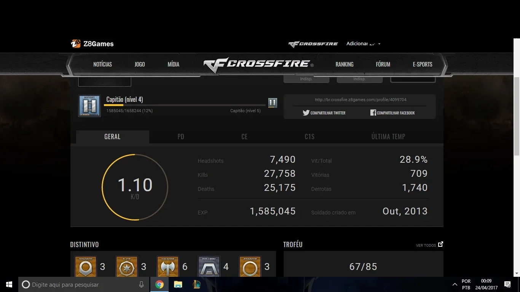Screen dimensions: 520x292
Task: Click Compartilhar Facebook button
Action: click(392, 113)
